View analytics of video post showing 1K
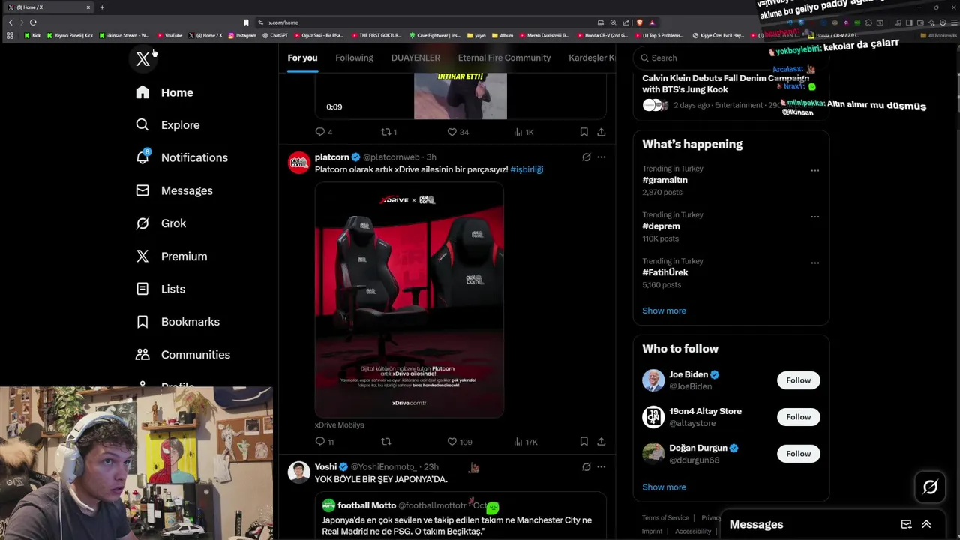This screenshot has width=960, height=540. 523,132
